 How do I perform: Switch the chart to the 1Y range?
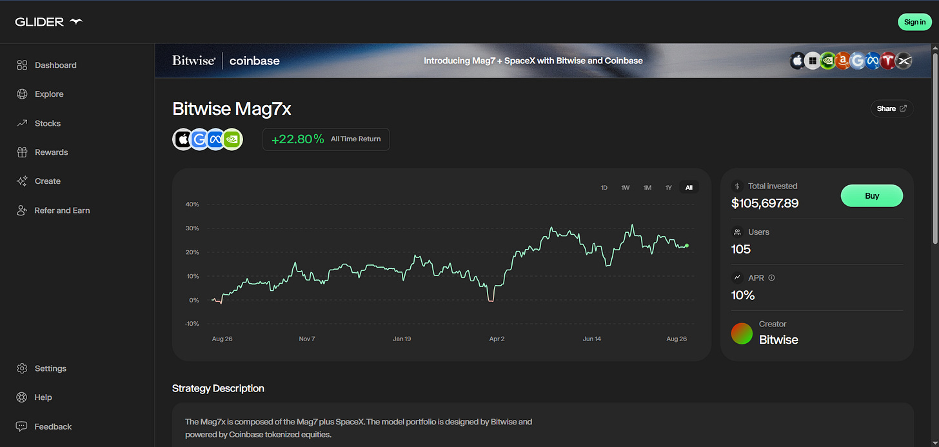click(669, 188)
